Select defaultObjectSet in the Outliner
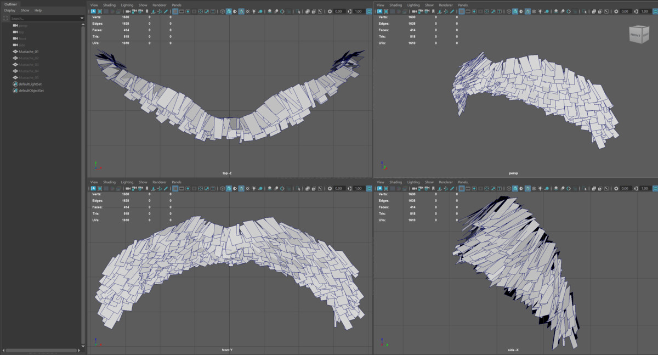The width and height of the screenshot is (658, 355). click(x=31, y=91)
